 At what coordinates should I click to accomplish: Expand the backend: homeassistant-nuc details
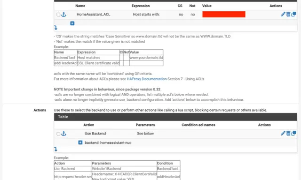click(x=80, y=142)
